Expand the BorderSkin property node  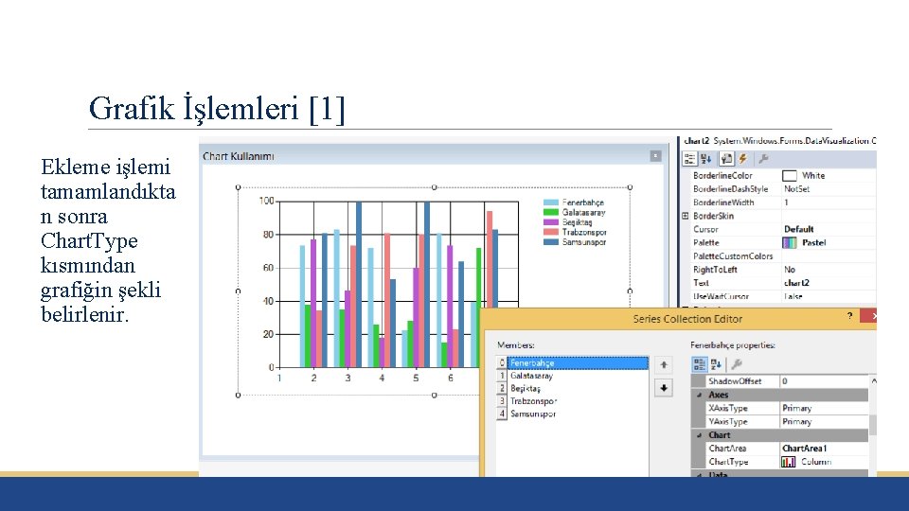tap(686, 216)
